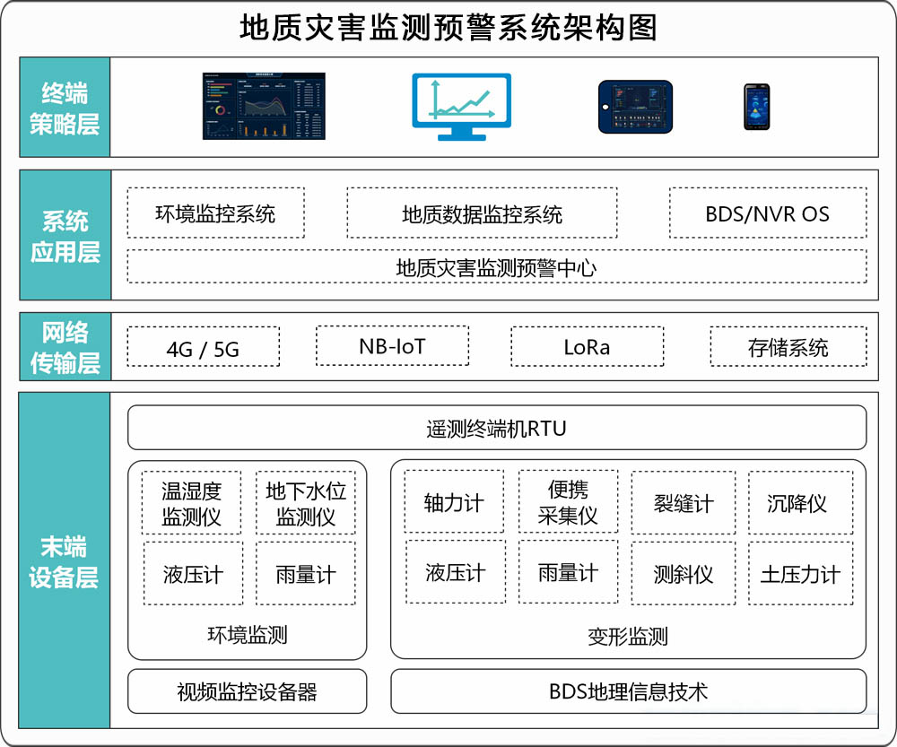Select the 末端设备层 layer label
The image size is (897, 747).
coord(65,560)
